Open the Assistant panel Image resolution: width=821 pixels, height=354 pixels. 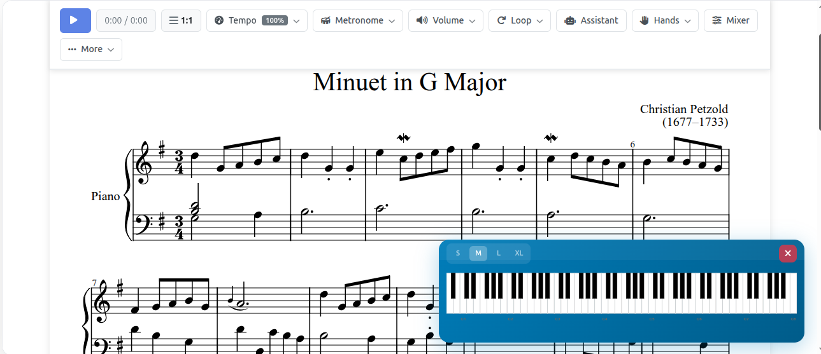(x=591, y=20)
